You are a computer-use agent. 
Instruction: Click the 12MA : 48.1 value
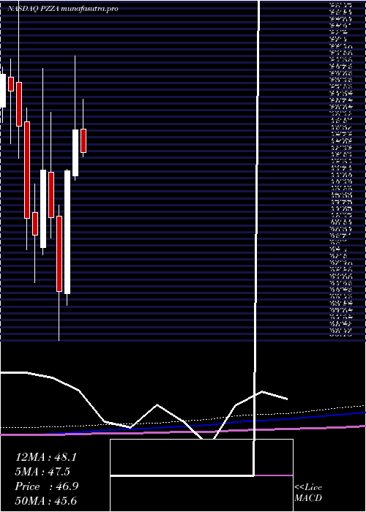click(x=46, y=457)
